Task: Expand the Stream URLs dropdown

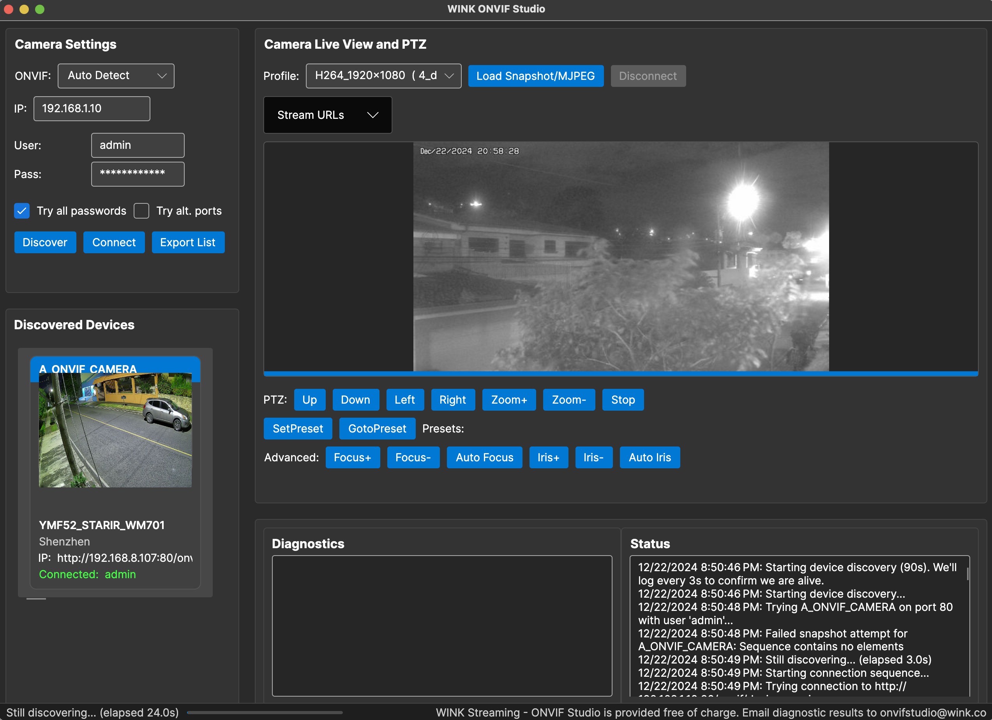Action: pyautogui.click(x=327, y=115)
